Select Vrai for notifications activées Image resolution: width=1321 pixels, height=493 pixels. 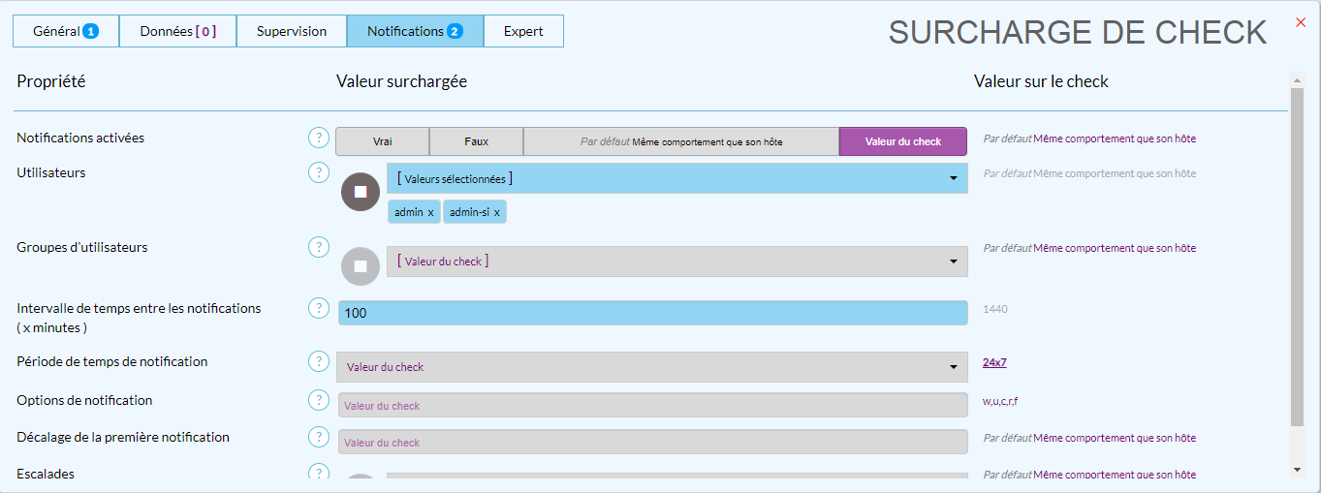coord(382,141)
